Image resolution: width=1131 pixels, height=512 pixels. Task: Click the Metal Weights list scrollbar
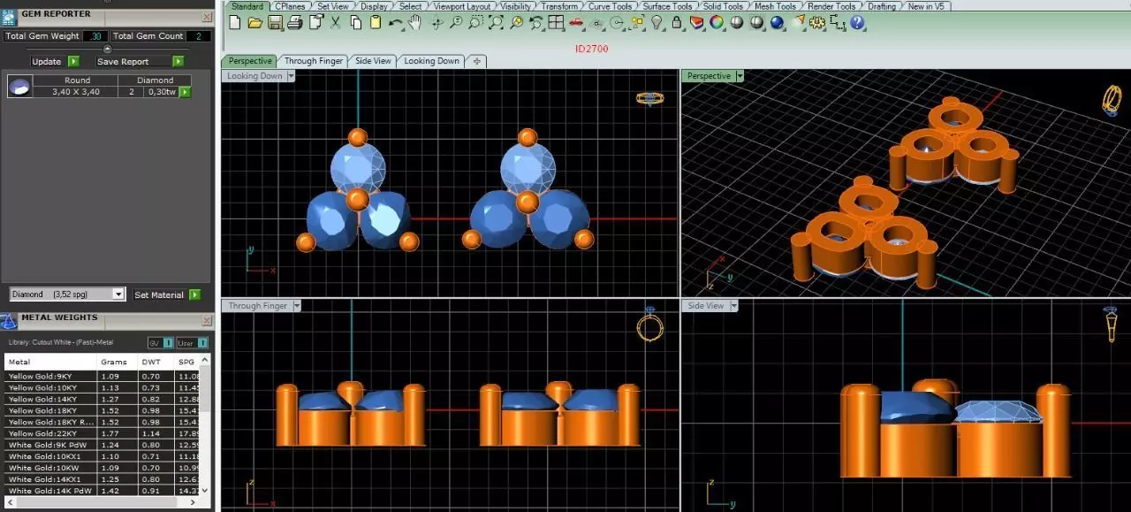click(x=206, y=424)
